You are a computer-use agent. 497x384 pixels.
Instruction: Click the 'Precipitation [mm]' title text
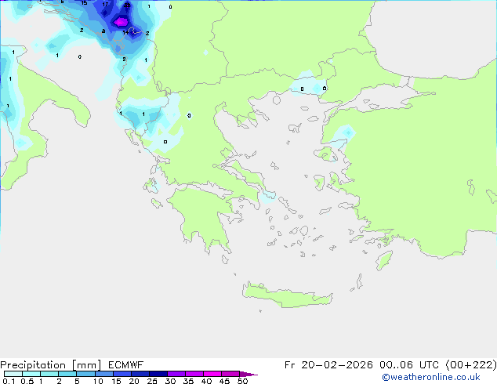tap(51, 365)
